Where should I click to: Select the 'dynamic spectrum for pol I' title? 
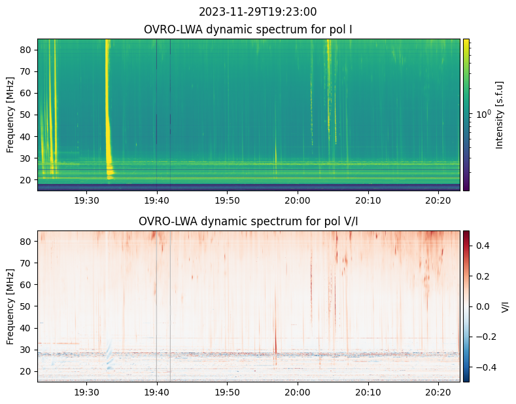249,29
